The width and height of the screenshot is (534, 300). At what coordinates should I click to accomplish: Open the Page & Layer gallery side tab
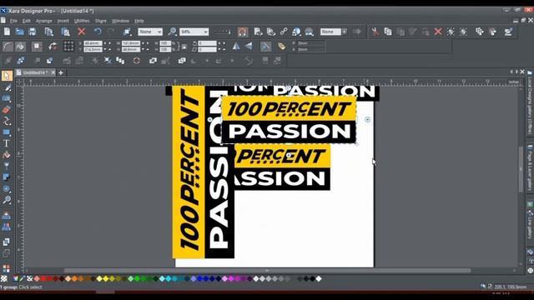(x=530, y=168)
